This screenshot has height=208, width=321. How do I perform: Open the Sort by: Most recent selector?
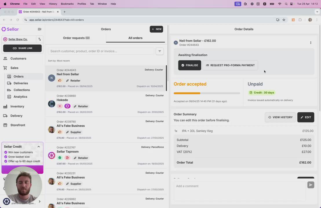click(59, 61)
